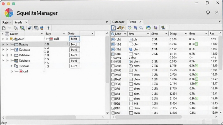Click the yellow form icon in right toolbar
The width and height of the screenshot is (223, 125).
[x=123, y=28]
